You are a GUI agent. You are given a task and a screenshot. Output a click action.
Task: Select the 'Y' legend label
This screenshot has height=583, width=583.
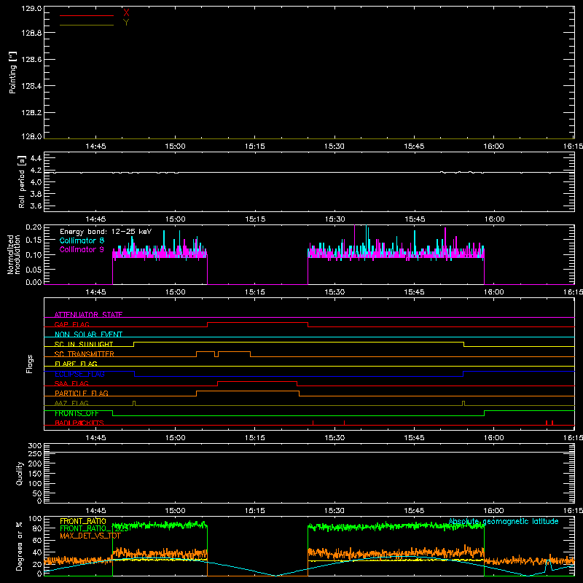point(126,23)
